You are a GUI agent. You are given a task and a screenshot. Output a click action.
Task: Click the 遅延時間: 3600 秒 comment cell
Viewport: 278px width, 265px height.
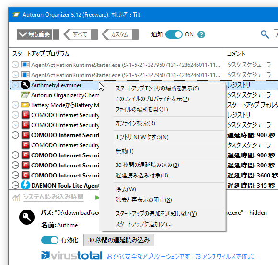tap(253, 175)
